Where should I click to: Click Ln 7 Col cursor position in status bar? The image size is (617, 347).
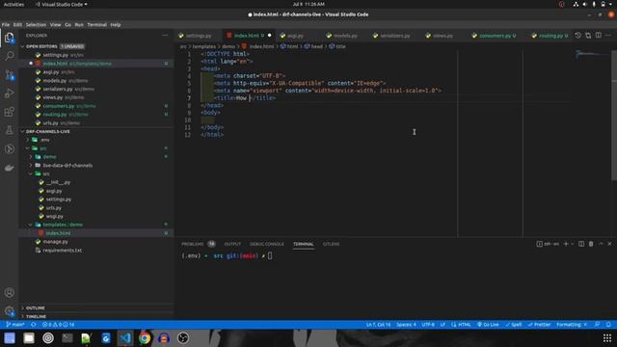(x=378, y=325)
